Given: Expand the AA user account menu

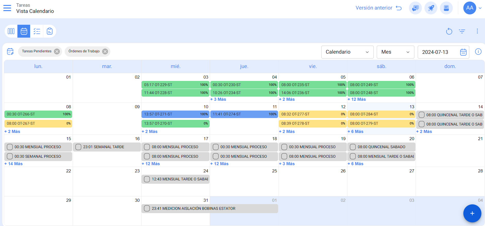Looking at the screenshot, I should point(480,8).
